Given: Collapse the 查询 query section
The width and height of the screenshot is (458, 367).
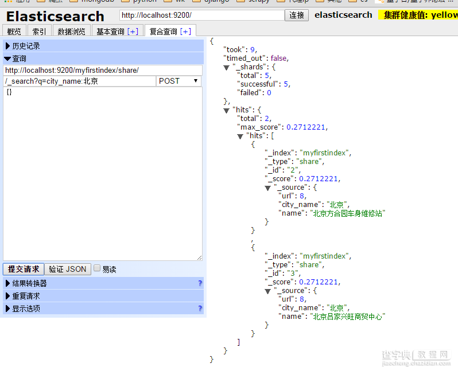Looking at the screenshot, I should (x=103, y=58).
